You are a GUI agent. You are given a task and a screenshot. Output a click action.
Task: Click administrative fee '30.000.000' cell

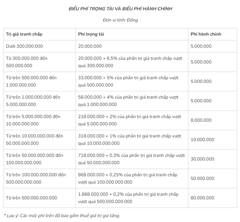pos(213,159)
